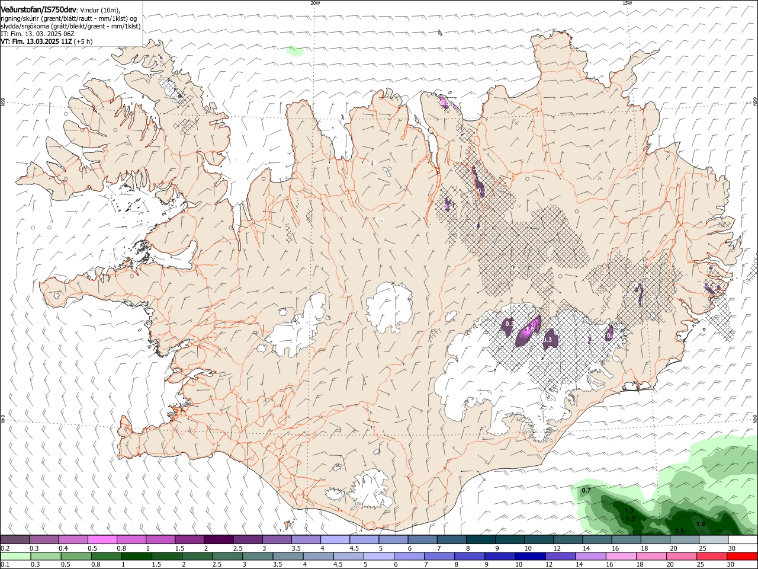This screenshot has width=758, height=569.
Task: Click the lower legend swatch between 14 and 16
Action: point(592,557)
